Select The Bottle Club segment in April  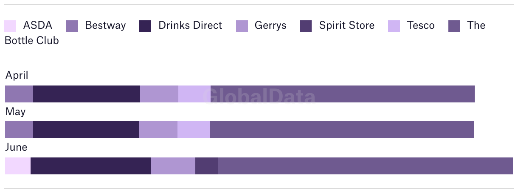coord(343,94)
